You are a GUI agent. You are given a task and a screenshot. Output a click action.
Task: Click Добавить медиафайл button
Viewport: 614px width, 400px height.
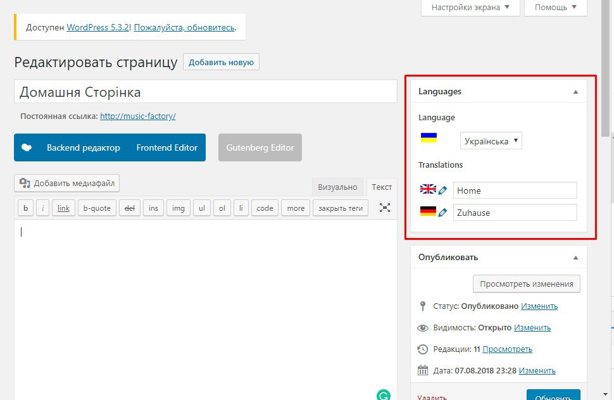[x=67, y=183]
